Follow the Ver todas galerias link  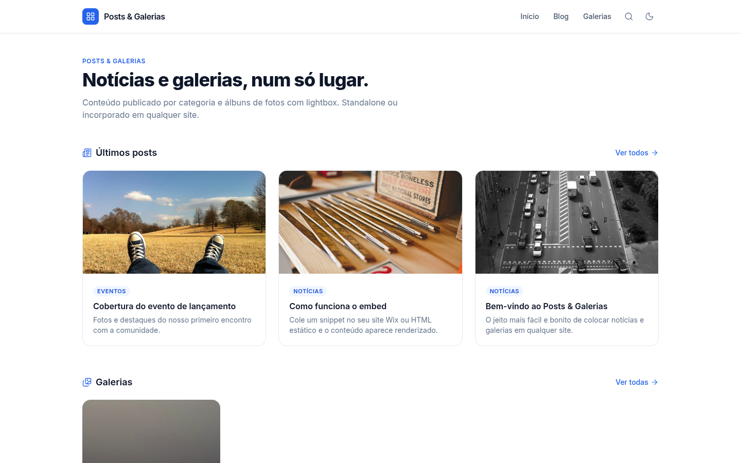click(x=637, y=382)
